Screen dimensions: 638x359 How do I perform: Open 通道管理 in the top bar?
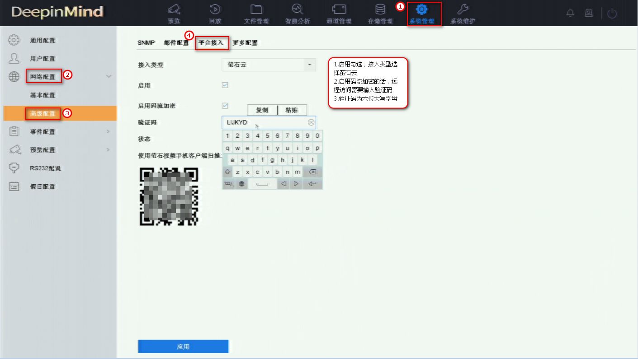pos(338,14)
